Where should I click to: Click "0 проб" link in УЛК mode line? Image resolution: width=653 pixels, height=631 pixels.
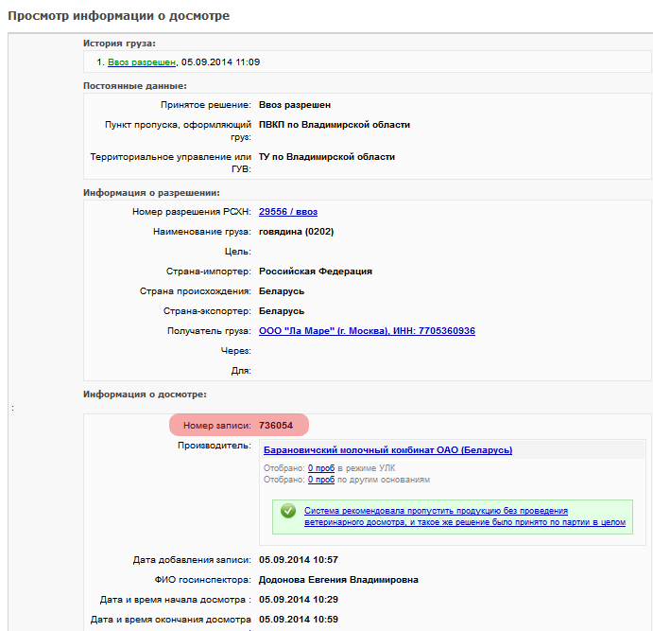point(321,467)
